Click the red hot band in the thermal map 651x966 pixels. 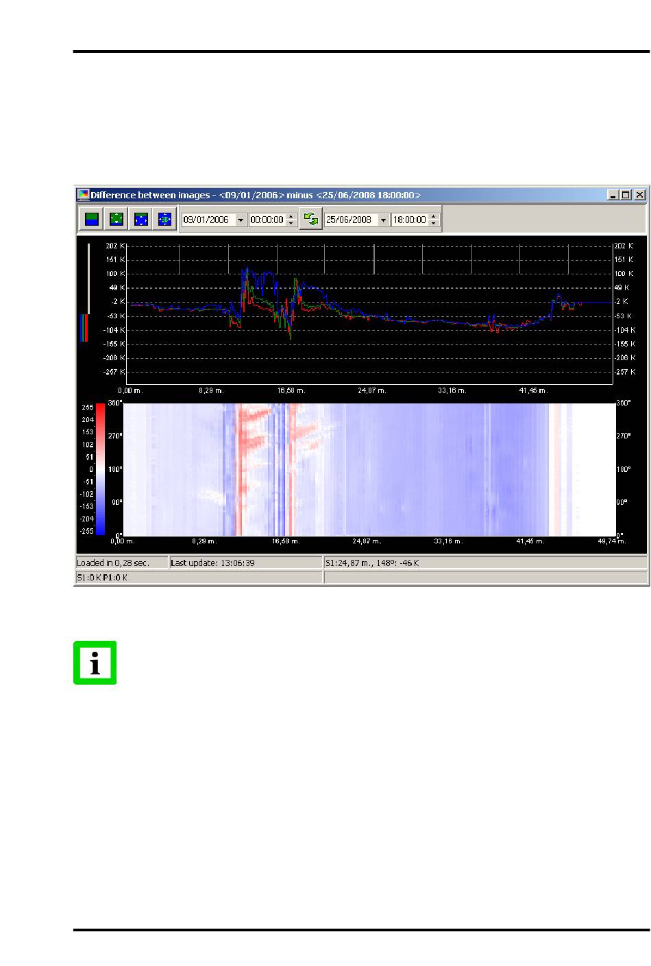(240, 469)
